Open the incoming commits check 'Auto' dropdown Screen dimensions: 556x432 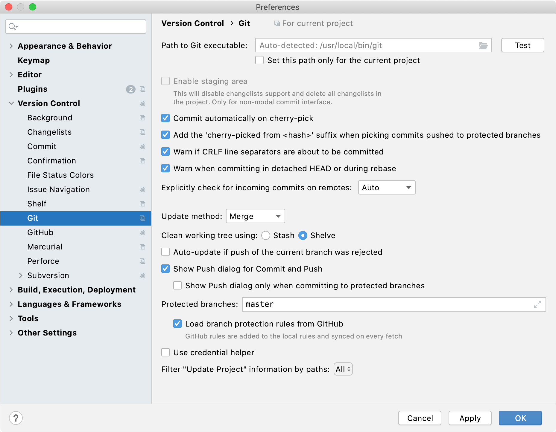387,188
